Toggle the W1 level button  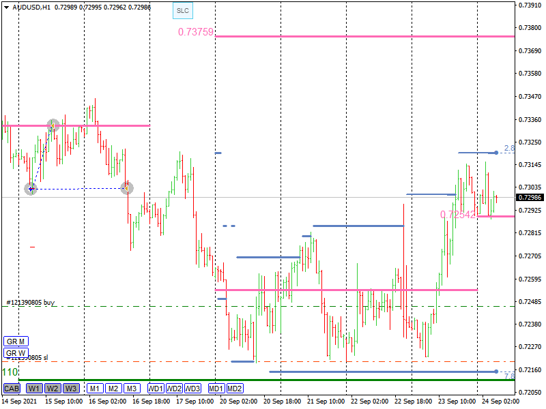34,389
